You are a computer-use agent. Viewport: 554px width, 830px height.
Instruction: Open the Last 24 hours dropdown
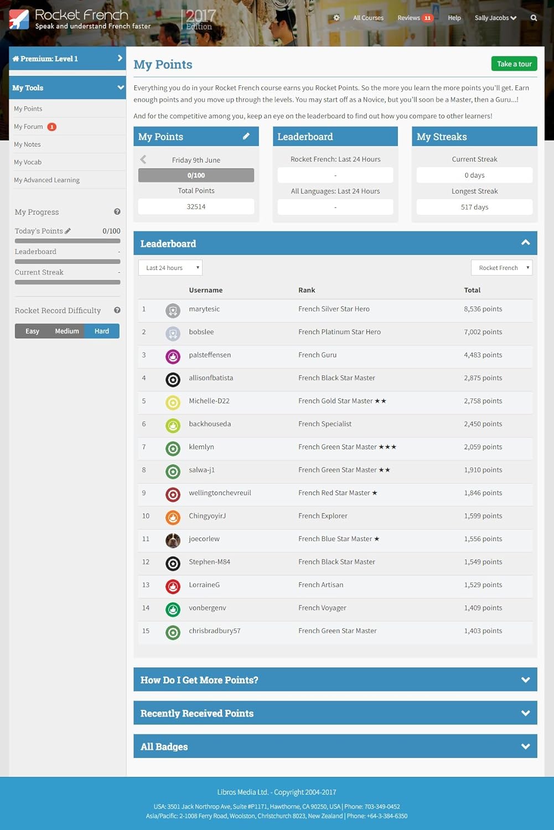point(170,268)
